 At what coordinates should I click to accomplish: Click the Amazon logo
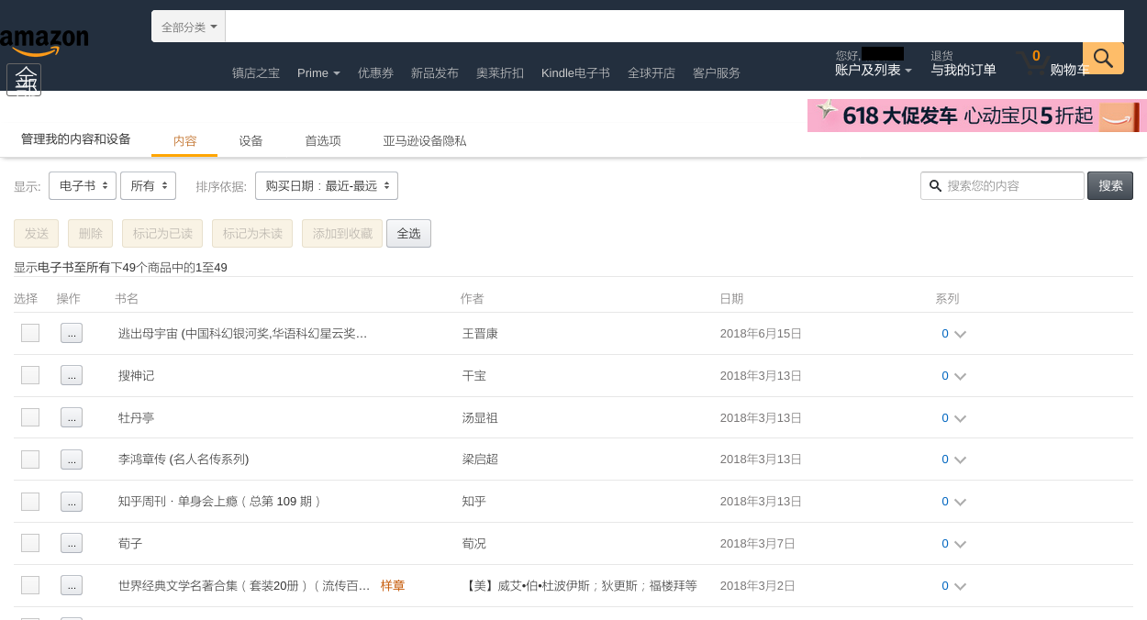click(44, 41)
